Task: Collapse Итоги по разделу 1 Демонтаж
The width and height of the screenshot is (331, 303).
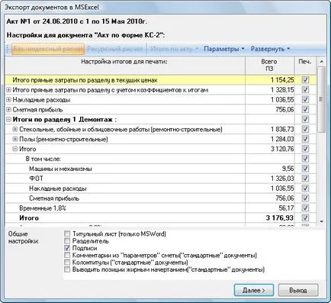Action: [8, 119]
